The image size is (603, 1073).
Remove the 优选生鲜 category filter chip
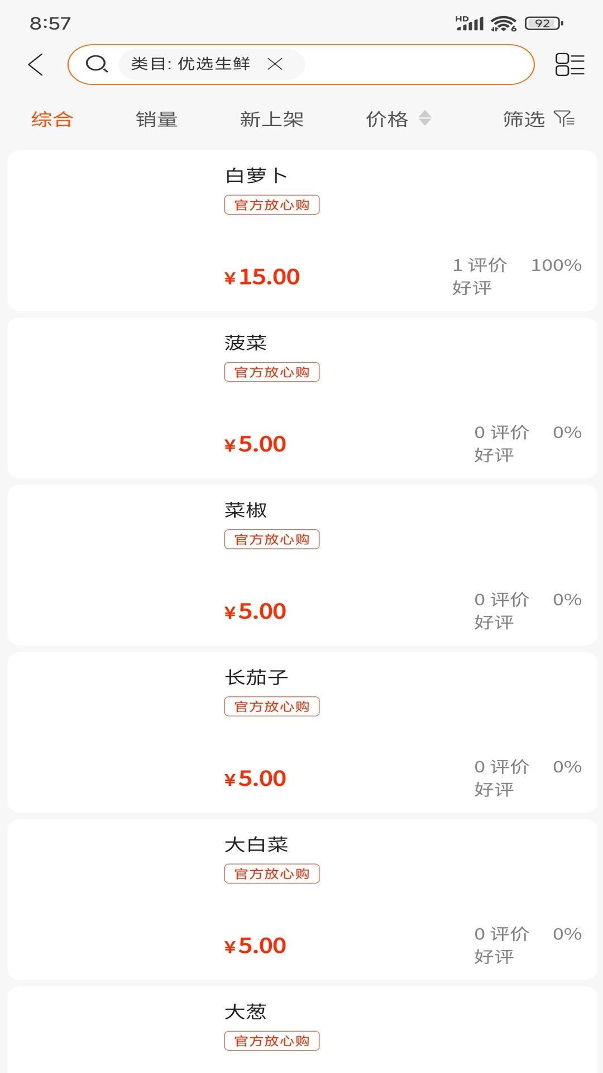click(x=275, y=64)
